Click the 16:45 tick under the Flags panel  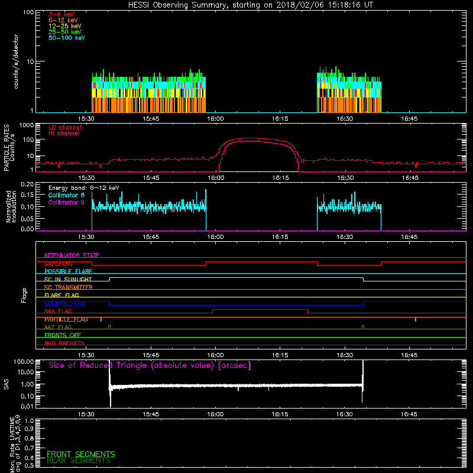pos(409,355)
